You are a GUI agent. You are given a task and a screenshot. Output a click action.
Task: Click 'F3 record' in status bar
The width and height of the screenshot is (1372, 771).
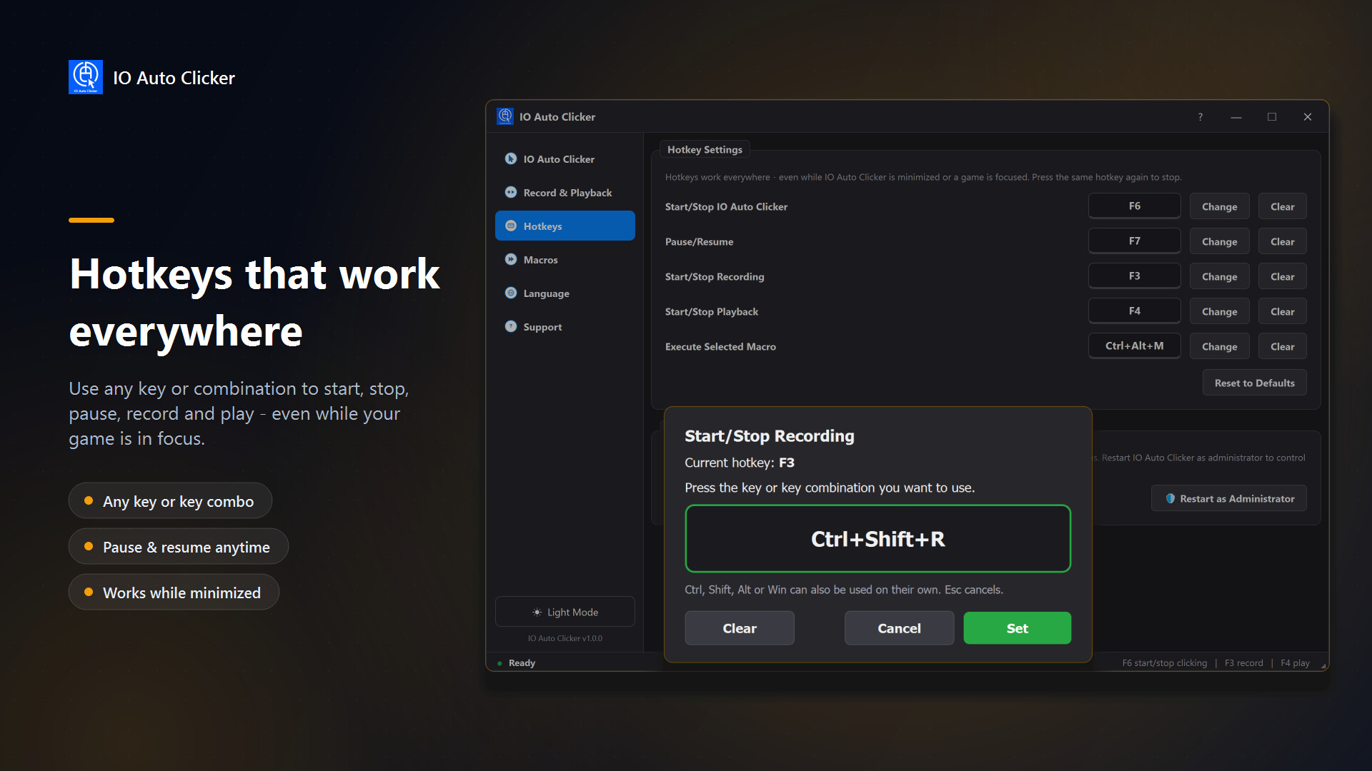point(1244,663)
